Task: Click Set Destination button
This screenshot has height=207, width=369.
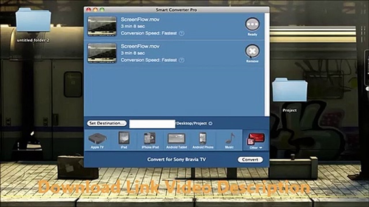Action: click(x=107, y=123)
